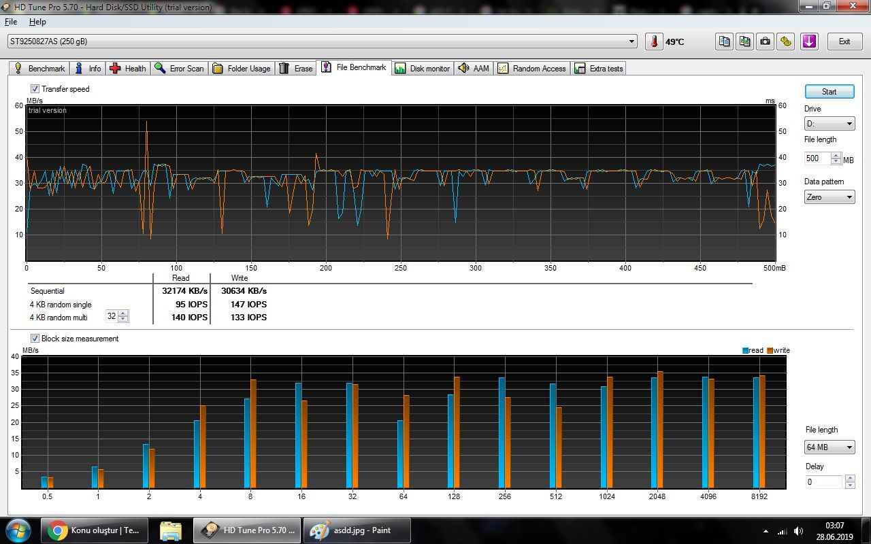Click the copy screenshot to clipboard icon
Screen dimensions: 871x544
pos(745,41)
